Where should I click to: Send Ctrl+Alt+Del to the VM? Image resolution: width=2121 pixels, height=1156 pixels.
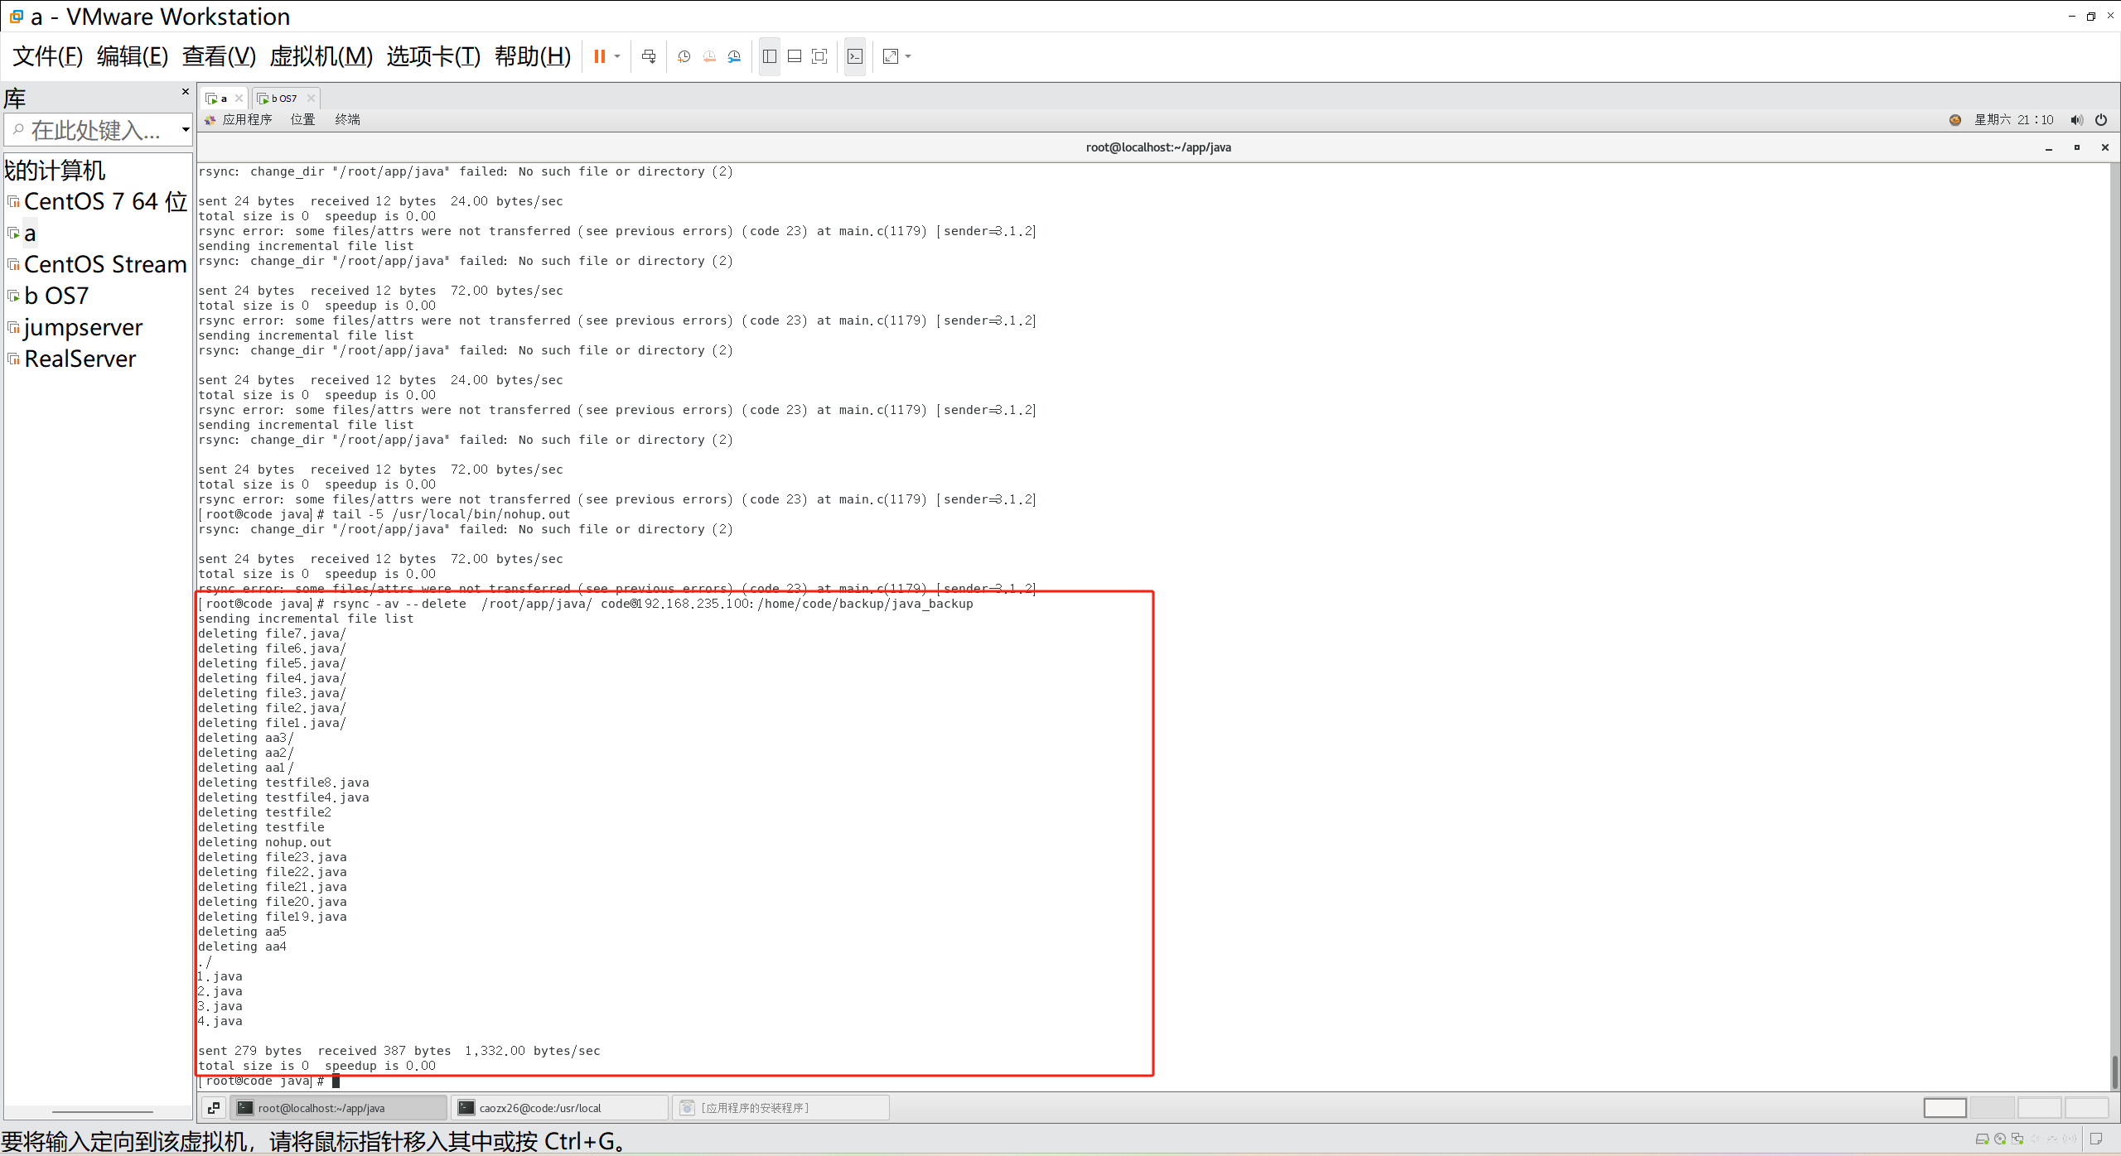click(649, 56)
